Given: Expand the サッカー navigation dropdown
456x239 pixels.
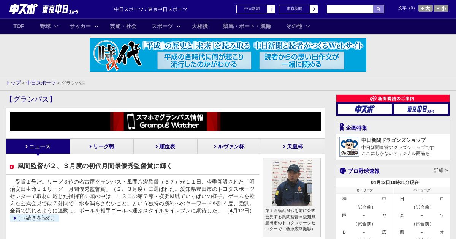Looking at the screenshot, I should pos(84,26).
